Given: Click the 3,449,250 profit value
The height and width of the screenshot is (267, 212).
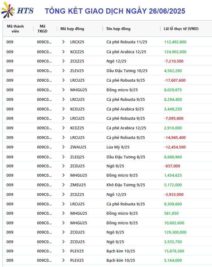Looking at the screenshot, I should [173, 109].
